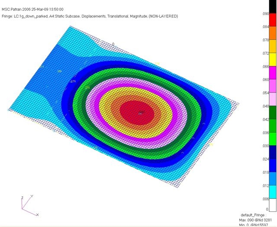Click the violet-pink legend swatch below .060
The height and width of the screenshot is (227, 277).
(x=273, y=86)
